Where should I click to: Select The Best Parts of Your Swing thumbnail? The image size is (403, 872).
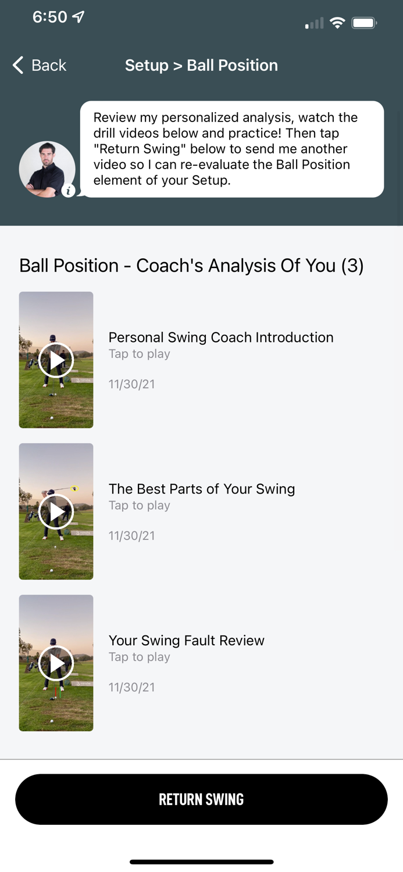[x=56, y=512]
